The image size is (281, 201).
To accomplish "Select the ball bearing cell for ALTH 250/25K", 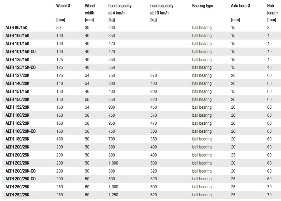I will [202, 187].
